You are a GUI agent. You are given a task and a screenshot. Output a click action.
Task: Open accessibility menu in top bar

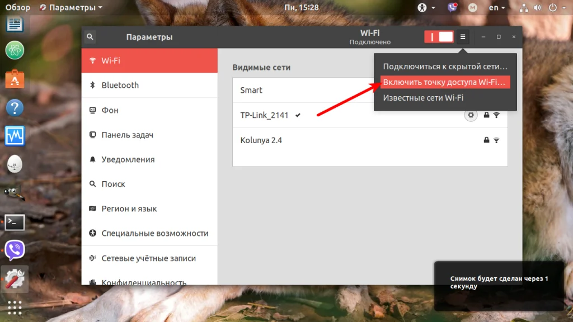tap(426, 7)
